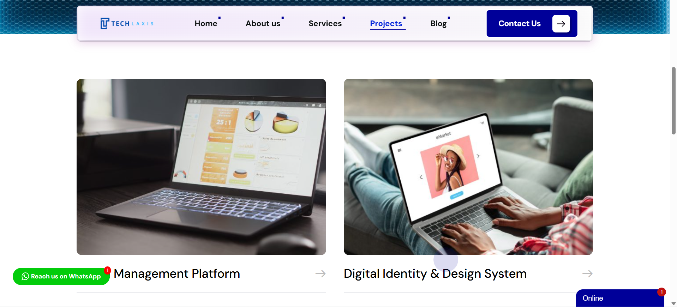677x307 pixels.
Task: Open the About us page
Action: [x=263, y=23]
